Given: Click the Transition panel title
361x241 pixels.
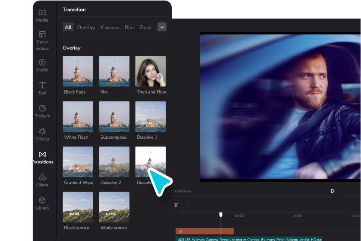Looking at the screenshot, I should [74, 9].
